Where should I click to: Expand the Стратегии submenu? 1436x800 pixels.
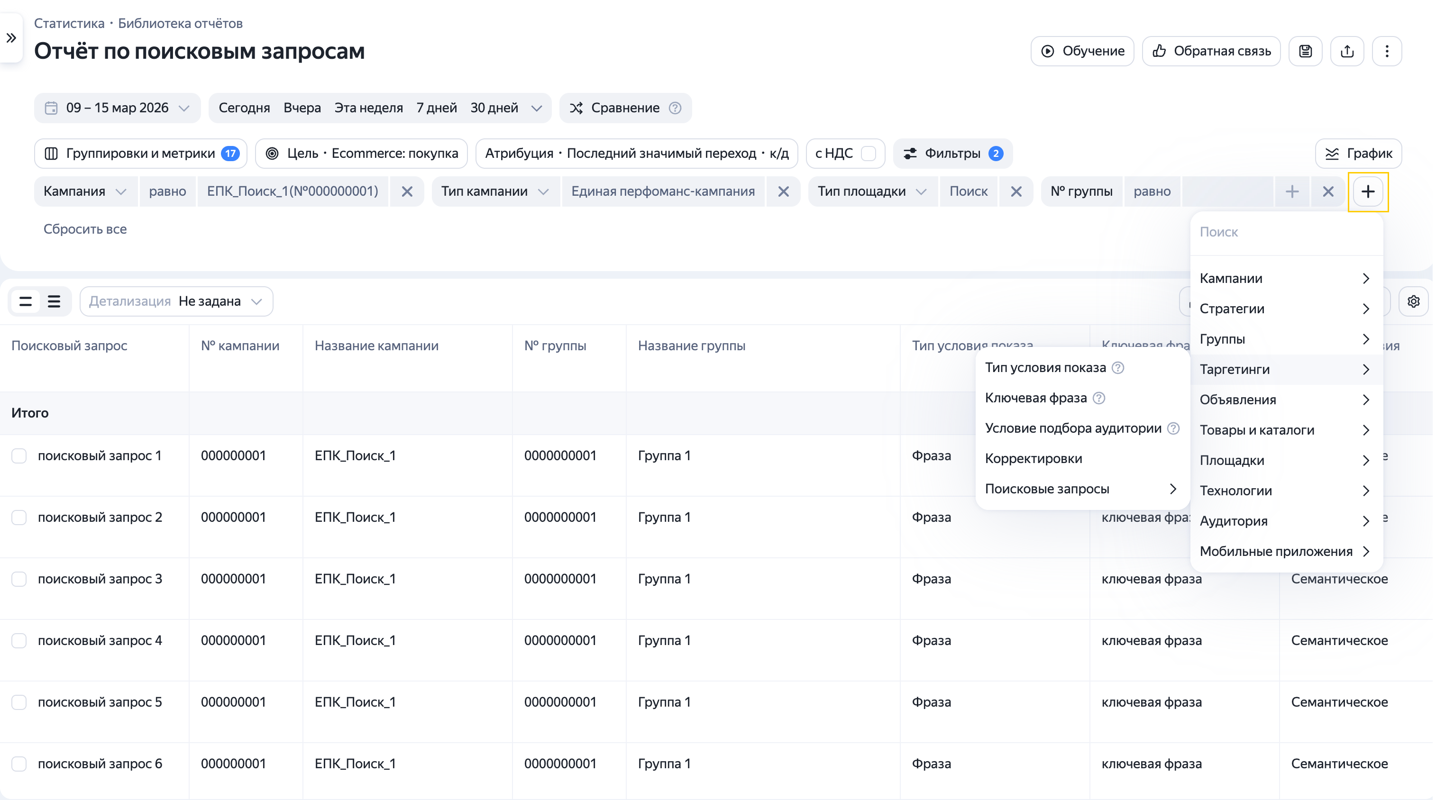pyautogui.click(x=1286, y=309)
